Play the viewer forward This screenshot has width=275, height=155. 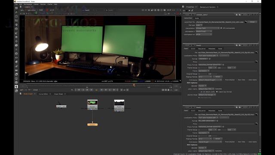(106, 90)
